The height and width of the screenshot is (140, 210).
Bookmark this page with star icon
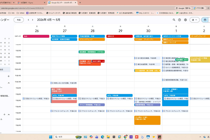pyautogui.click(x=208, y=8)
